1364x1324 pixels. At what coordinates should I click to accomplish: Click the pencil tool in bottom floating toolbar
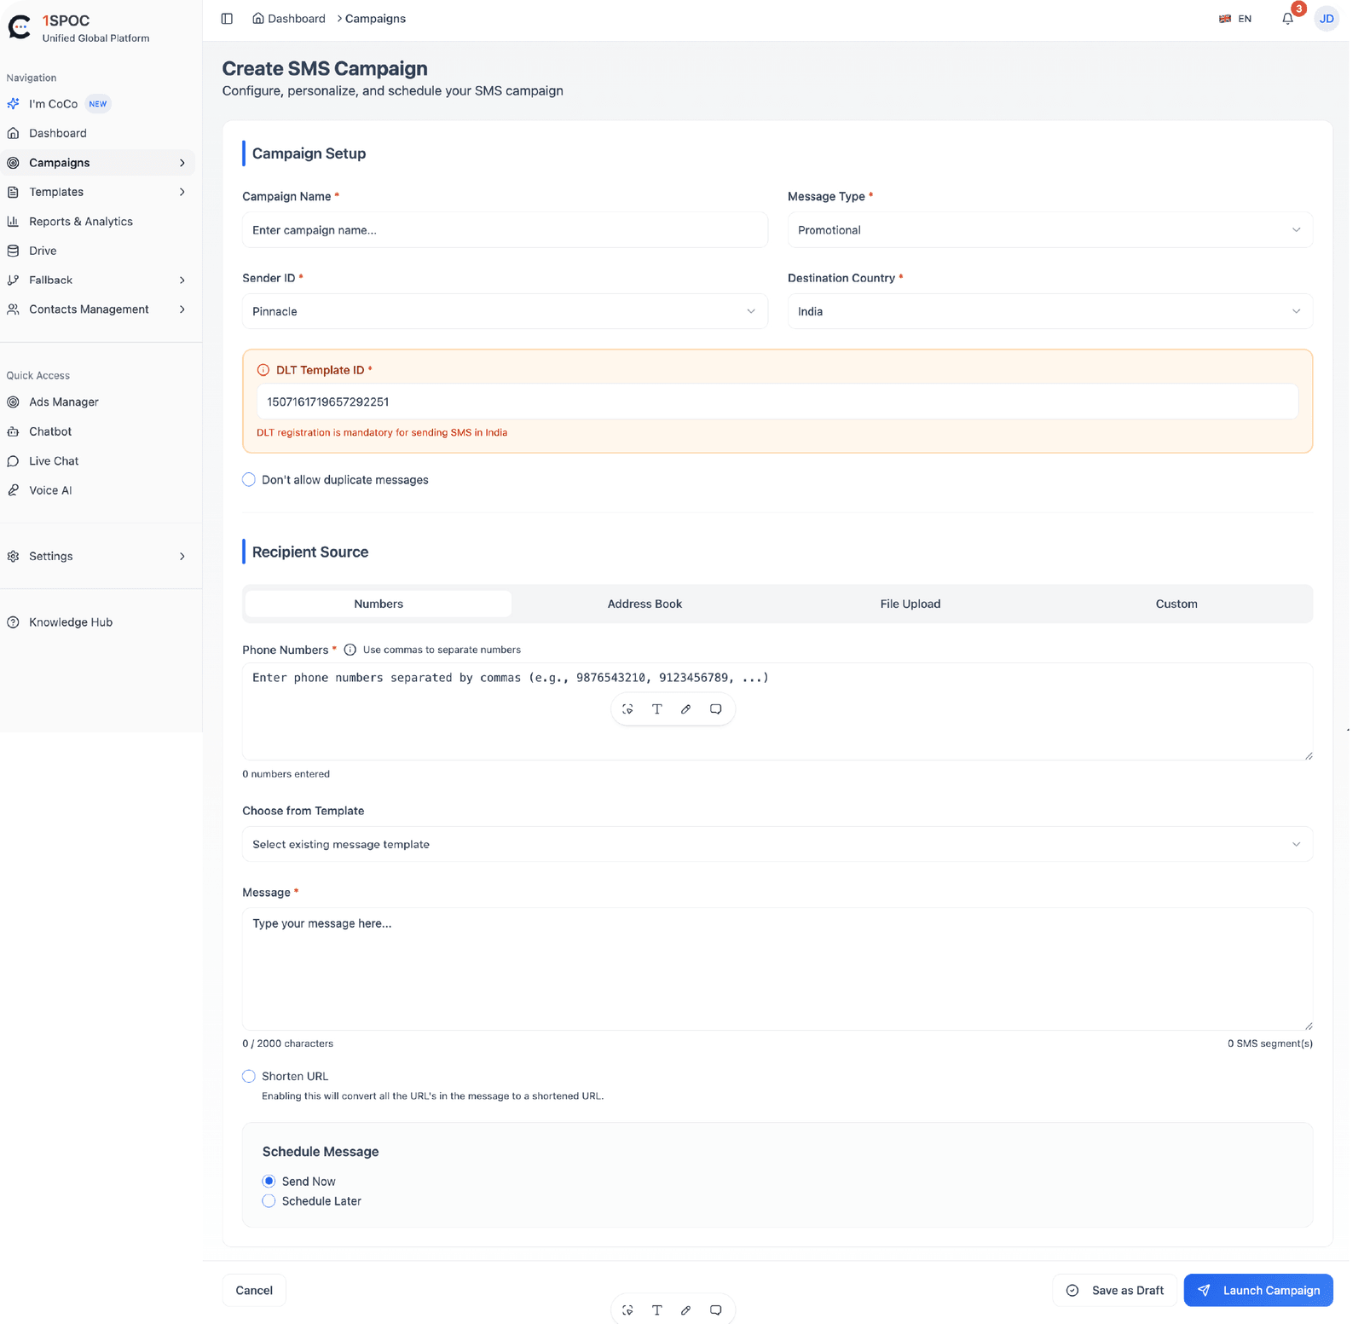(x=685, y=1310)
